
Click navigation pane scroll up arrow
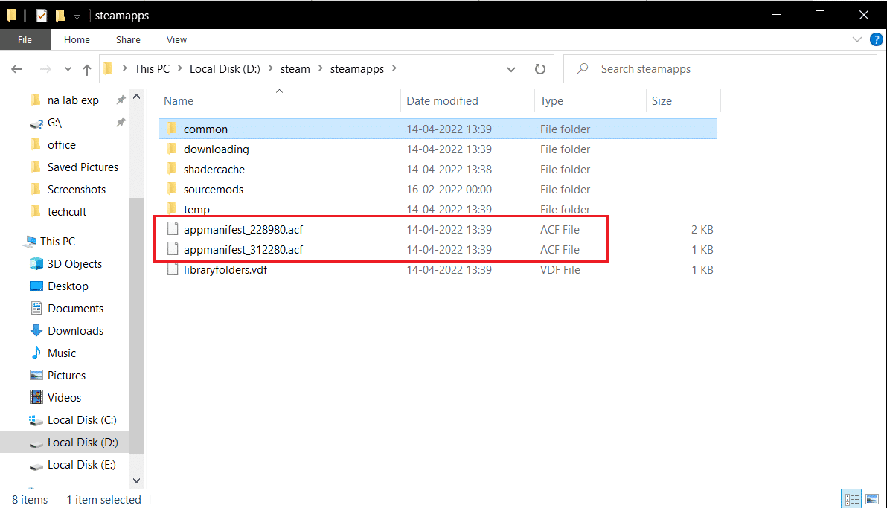click(136, 97)
